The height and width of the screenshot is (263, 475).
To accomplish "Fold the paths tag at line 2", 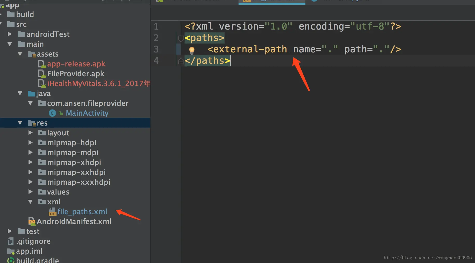I will click(x=181, y=39).
